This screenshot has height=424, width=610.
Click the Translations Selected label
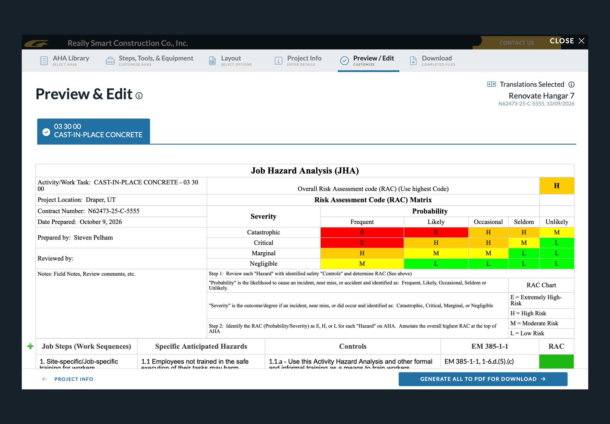coord(532,84)
